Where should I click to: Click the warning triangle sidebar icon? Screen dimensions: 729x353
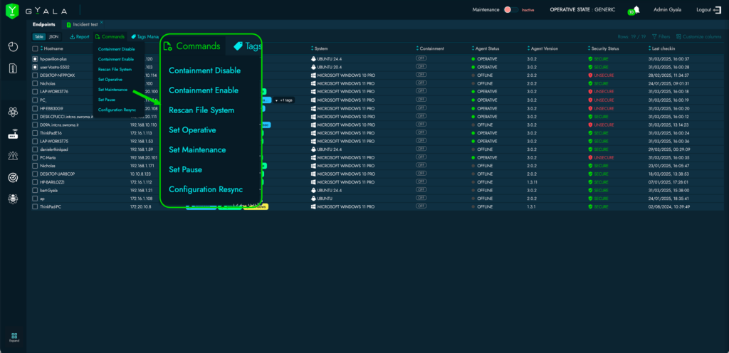(x=13, y=157)
